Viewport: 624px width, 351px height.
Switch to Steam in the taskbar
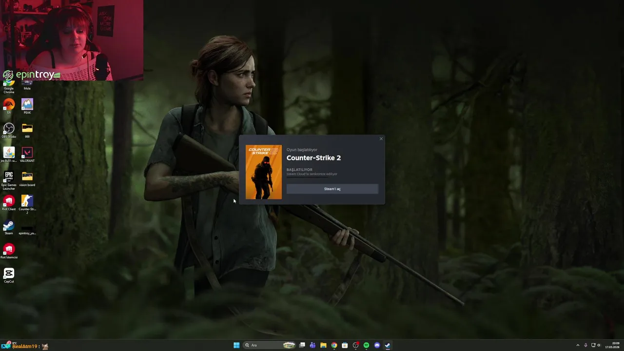(388, 345)
